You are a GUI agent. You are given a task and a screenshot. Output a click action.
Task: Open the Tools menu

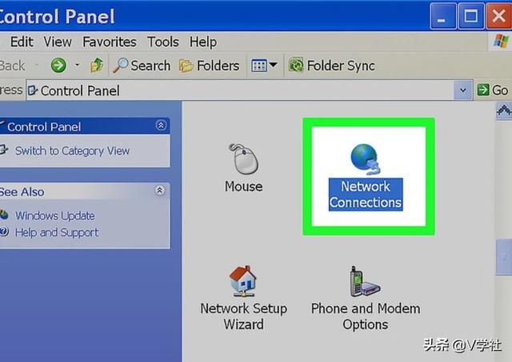(x=163, y=42)
